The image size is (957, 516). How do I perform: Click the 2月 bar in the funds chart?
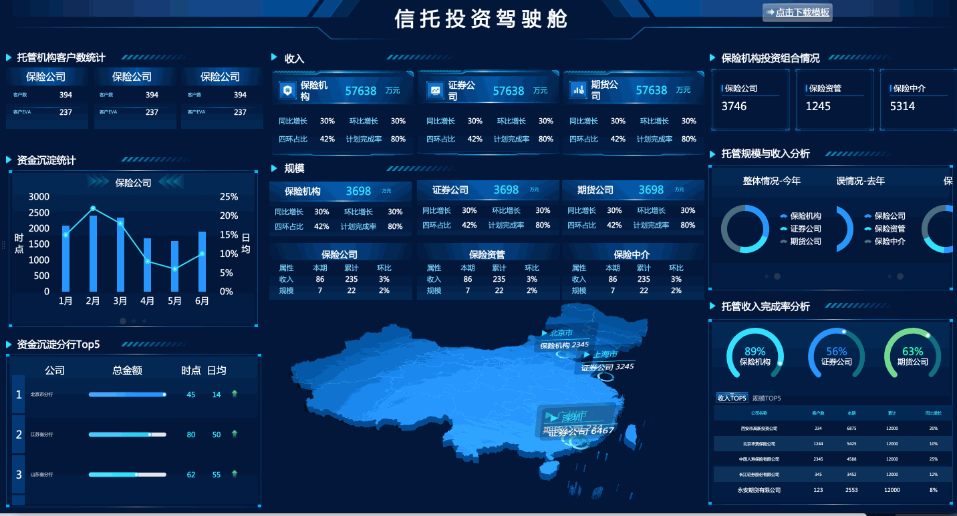93,254
